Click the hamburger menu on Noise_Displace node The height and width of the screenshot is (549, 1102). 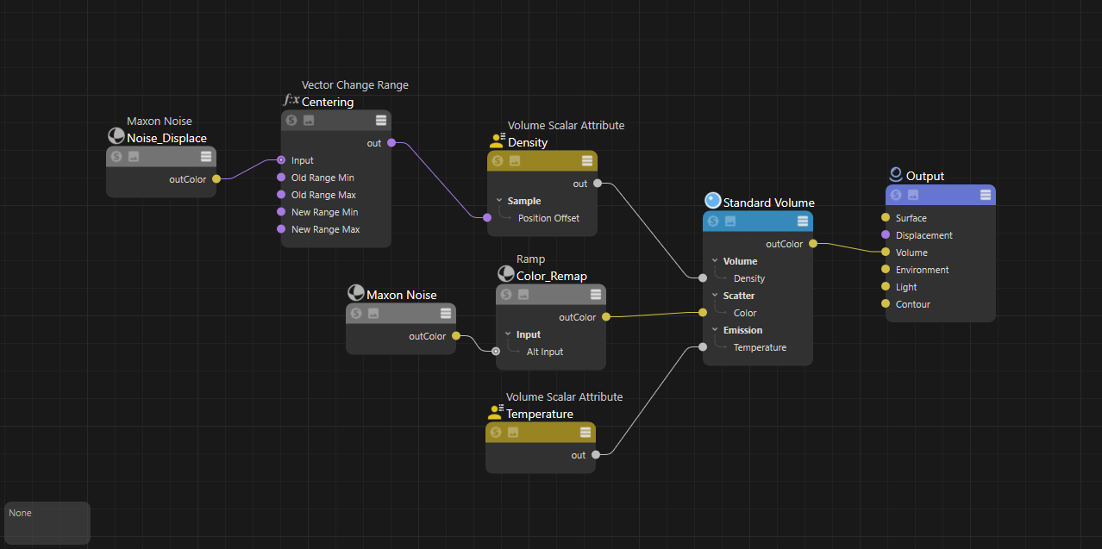(x=205, y=156)
